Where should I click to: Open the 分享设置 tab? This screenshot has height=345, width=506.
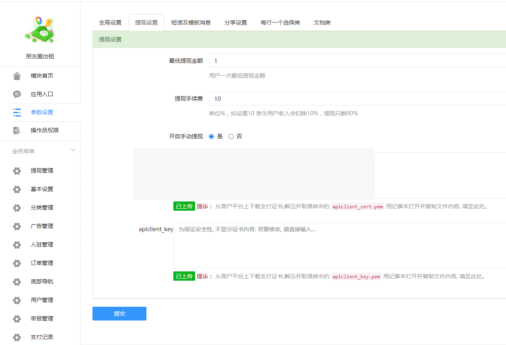pos(236,23)
